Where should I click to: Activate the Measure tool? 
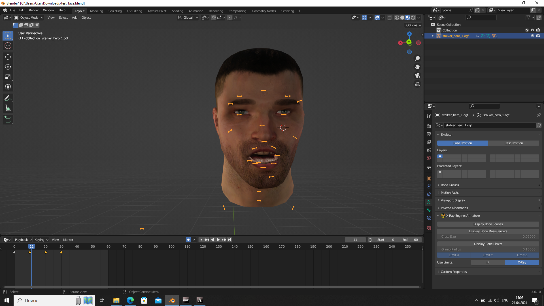8,108
